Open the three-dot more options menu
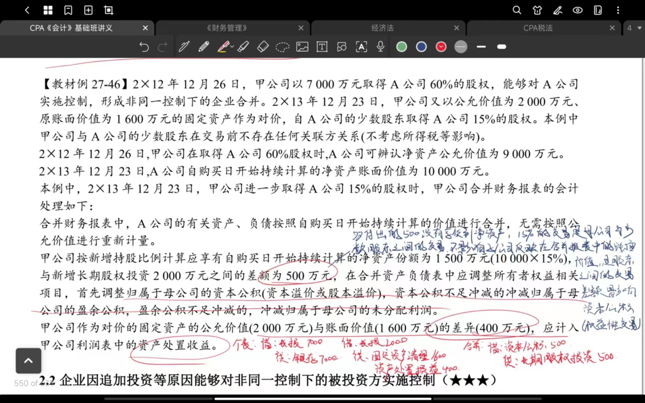Image resolution: width=645 pixels, height=403 pixels. (x=618, y=10)
